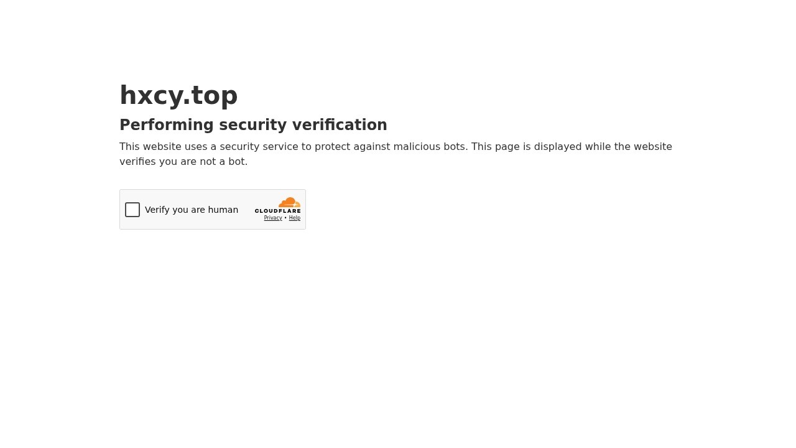Open the Help link in the widget

(295, 218)
